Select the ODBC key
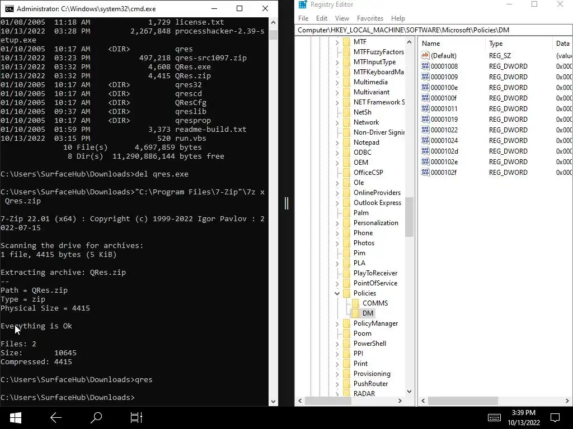Viewport: 573px width, 429px height. point(362,152)
